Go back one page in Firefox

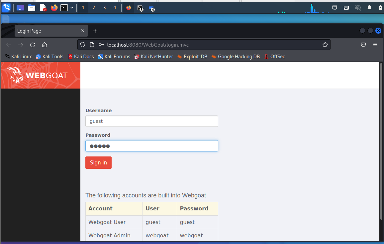[x=9, y=45]
